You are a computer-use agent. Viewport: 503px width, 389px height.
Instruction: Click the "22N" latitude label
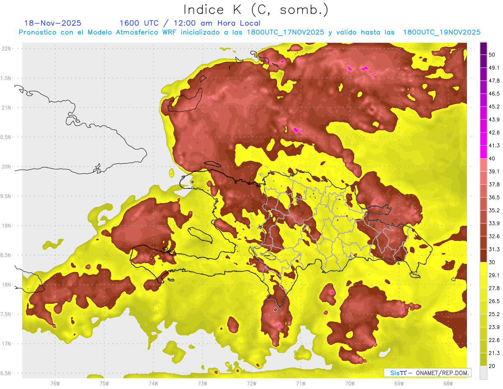[x=7, y=49]
